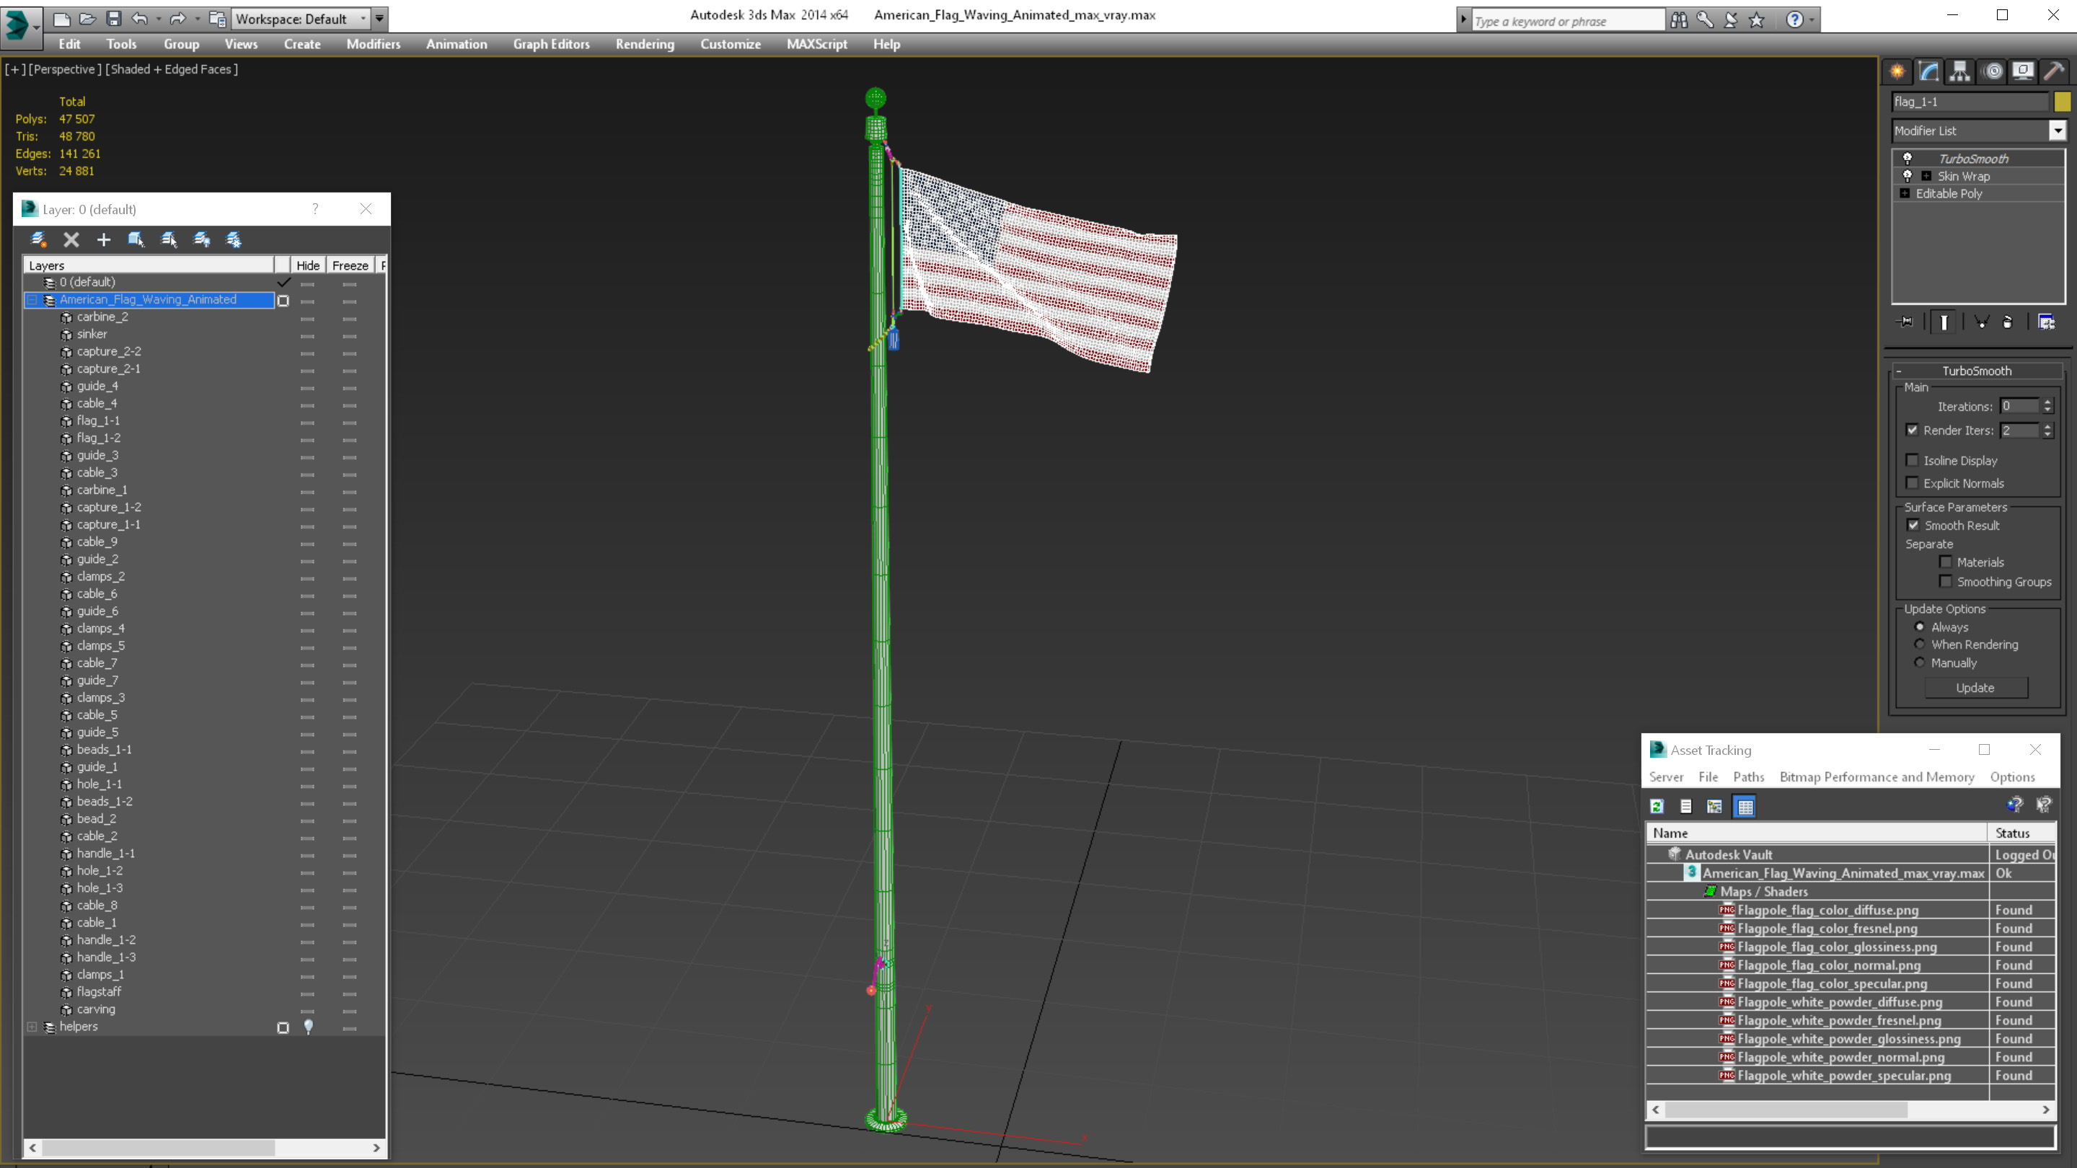Open the Animation menu
2077x1168 pixels.
pyautogui.click(x=457, y=44)
